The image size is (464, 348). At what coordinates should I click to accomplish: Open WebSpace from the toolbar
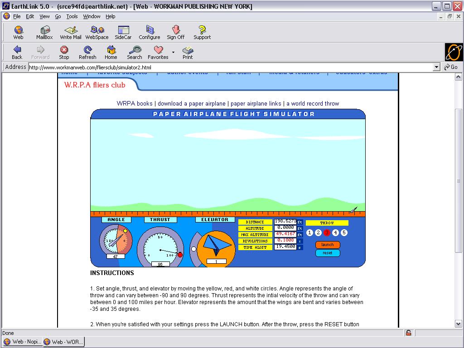[x=97, y=32]
